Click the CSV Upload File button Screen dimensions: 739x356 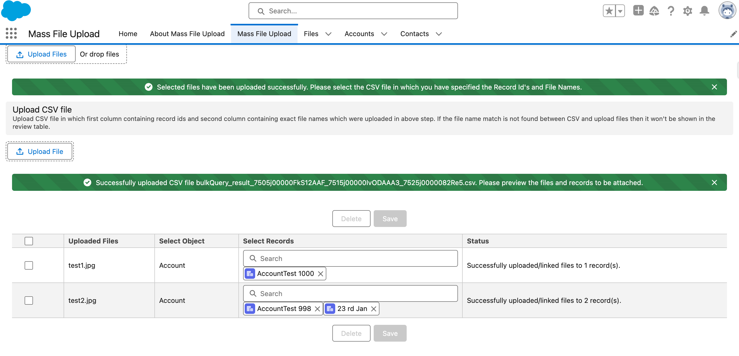click(x=40, y=152)
